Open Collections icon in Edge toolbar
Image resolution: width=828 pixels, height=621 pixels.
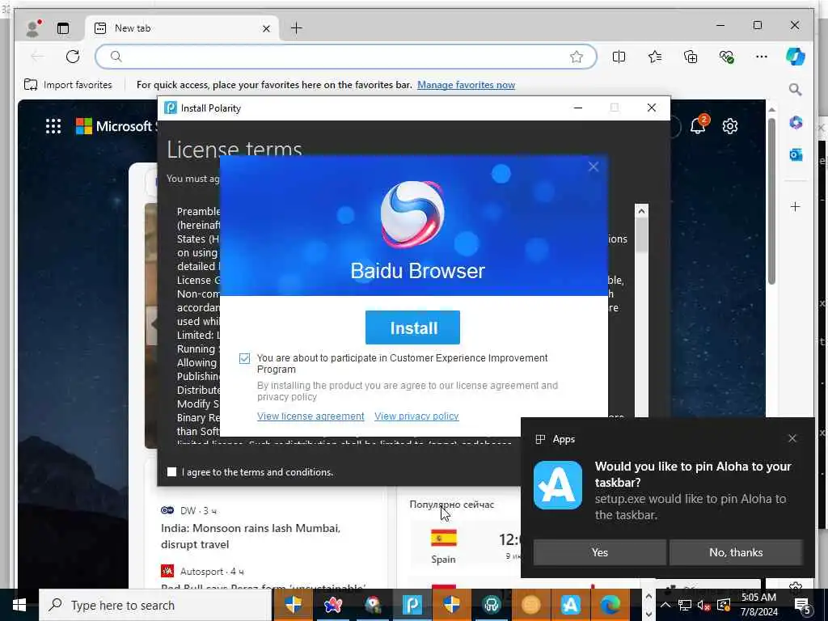(x=691, y=57)
